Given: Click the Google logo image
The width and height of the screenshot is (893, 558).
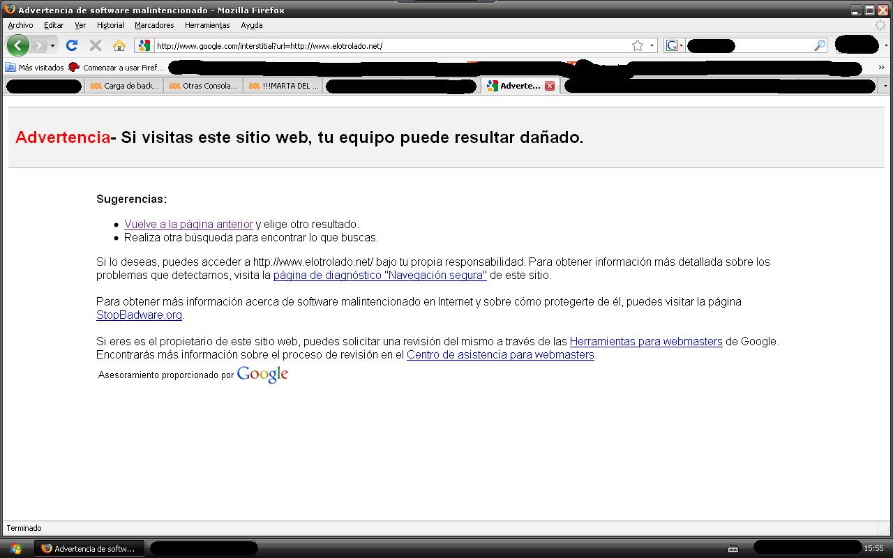Looking at the screenshot, I should (x=262, y=375).
